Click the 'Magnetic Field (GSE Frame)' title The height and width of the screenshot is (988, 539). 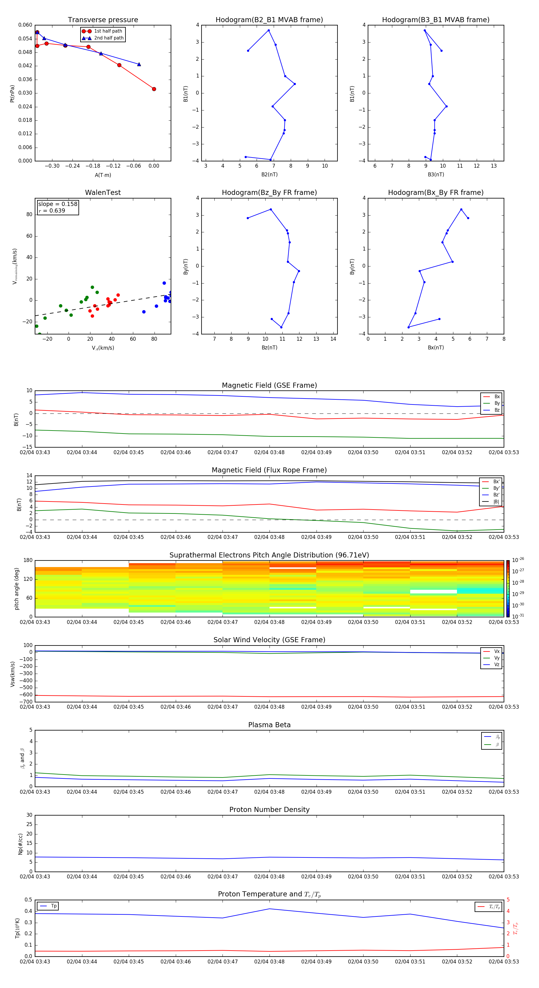point(269,385)
